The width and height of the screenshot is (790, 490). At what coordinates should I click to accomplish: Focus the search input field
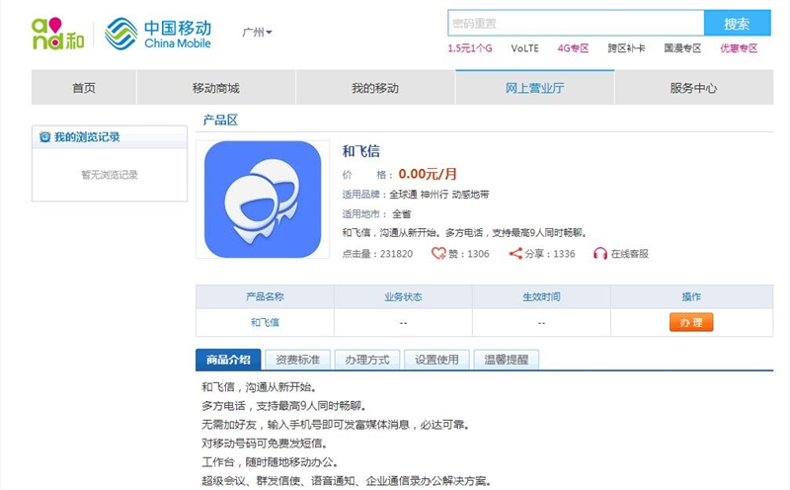tap(576, 23)
